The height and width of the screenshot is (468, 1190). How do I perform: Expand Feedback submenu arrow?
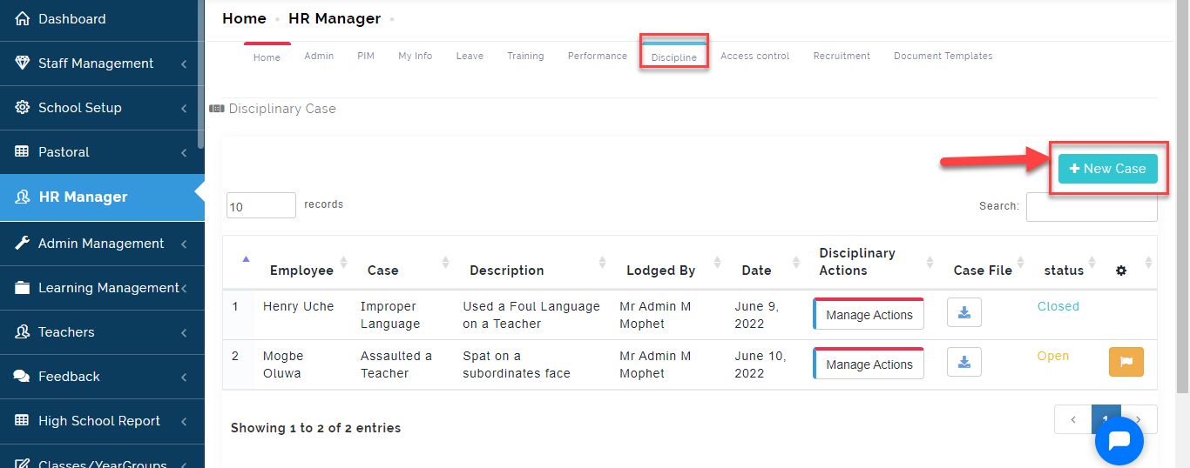[x=184, y=377]
